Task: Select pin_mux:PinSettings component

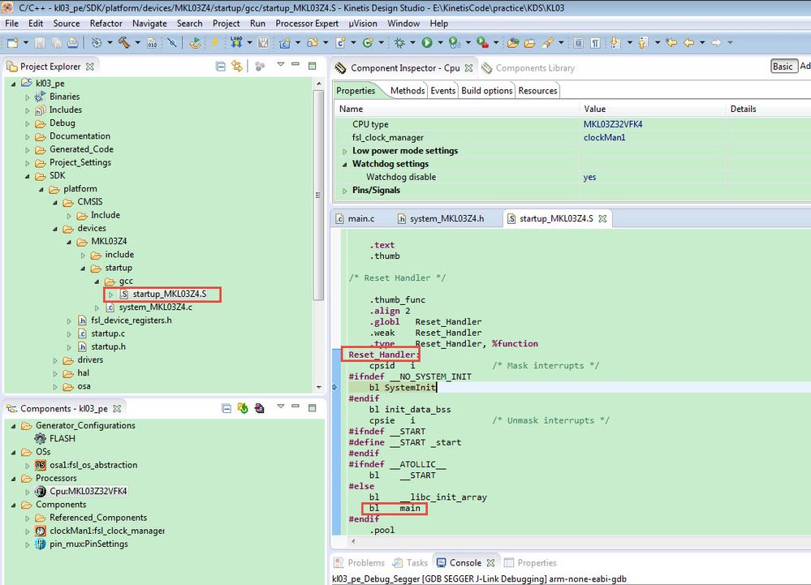Action: [88, 544]
